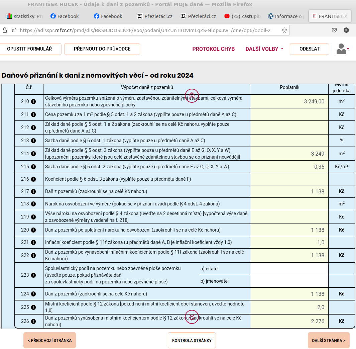356x349 pixels.
Task: Open info icon for row 214
Action: pos(33,154)
